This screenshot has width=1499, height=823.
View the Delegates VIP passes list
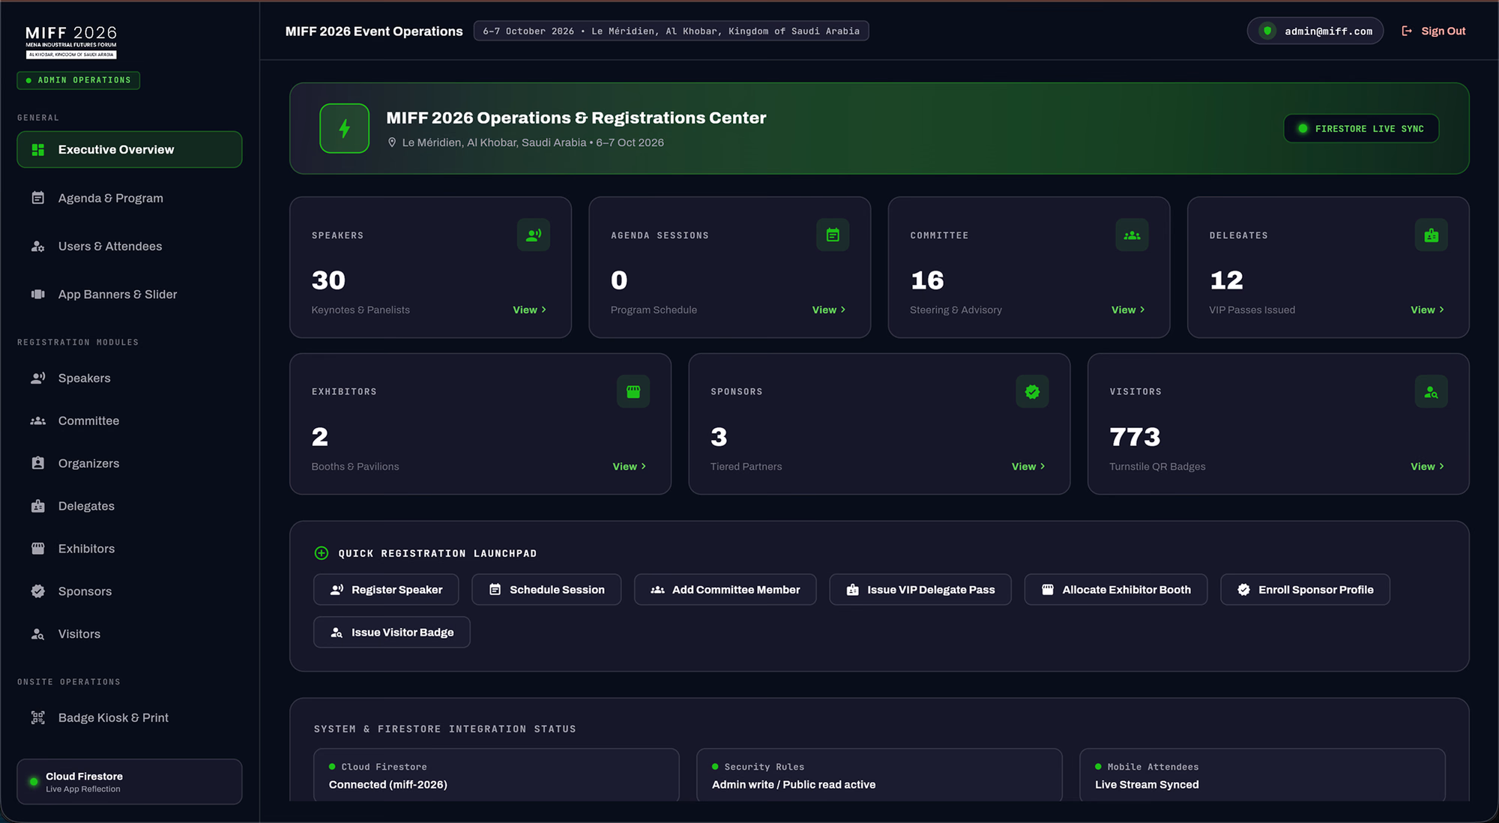click(1427, 310)
